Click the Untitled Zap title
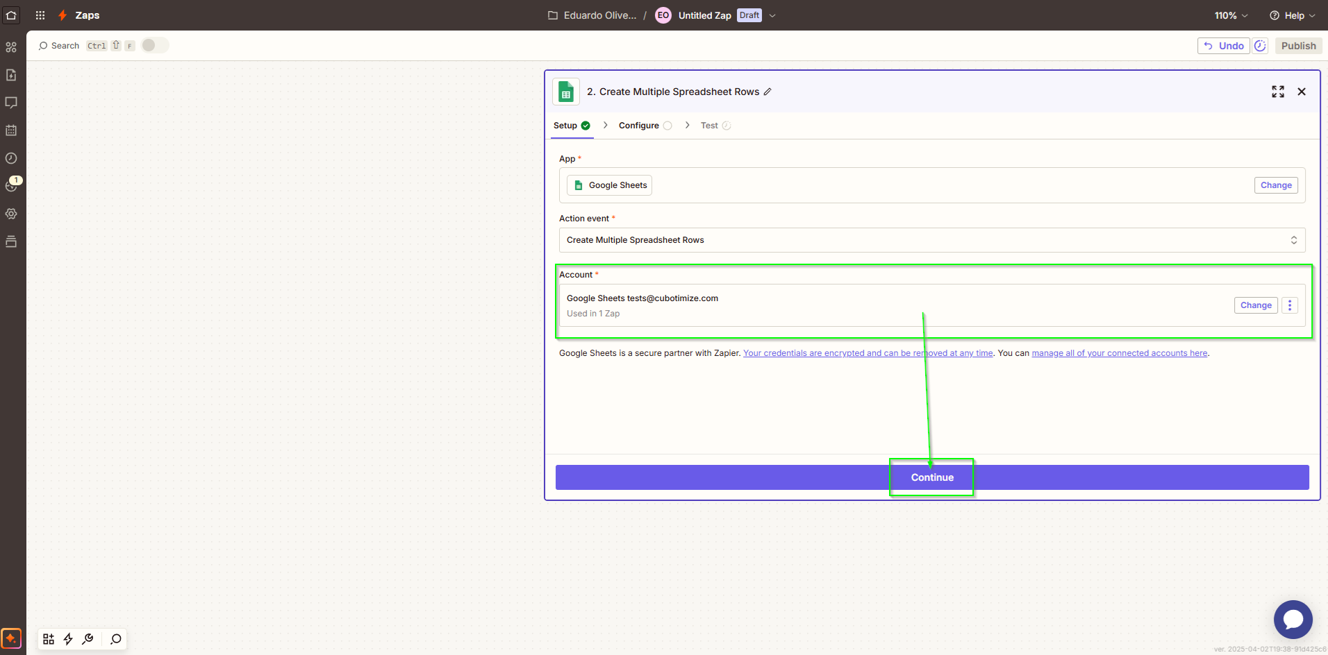Screen dimensions: 1328x655 (704, 15)
